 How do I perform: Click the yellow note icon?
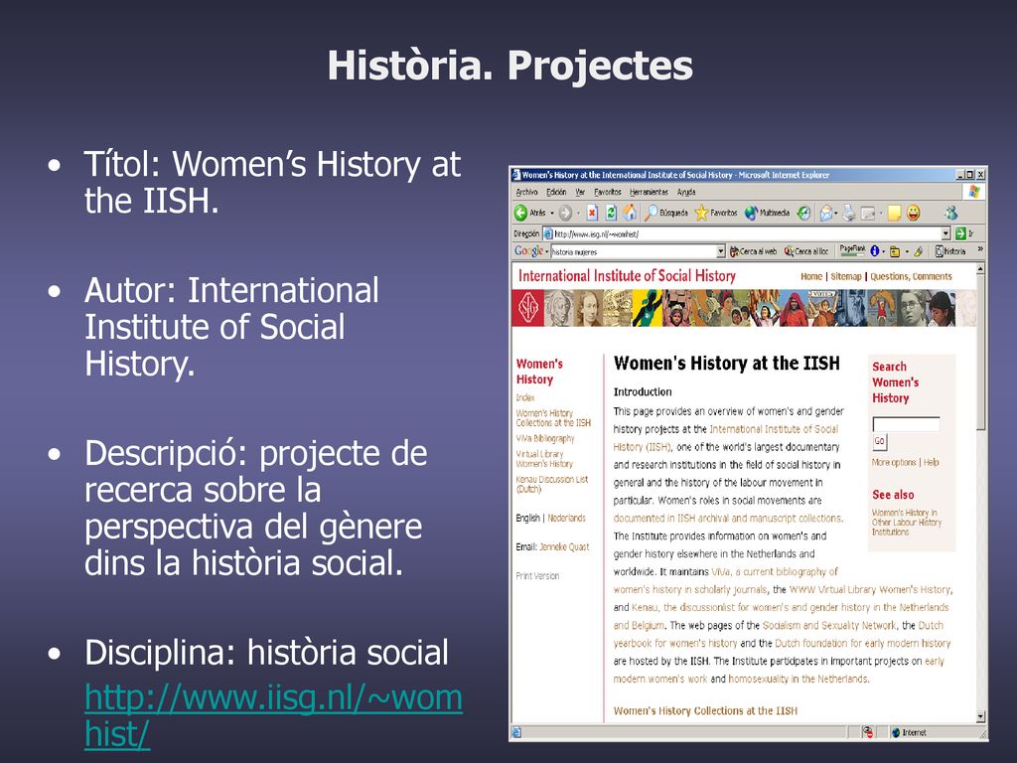[895, 213]
